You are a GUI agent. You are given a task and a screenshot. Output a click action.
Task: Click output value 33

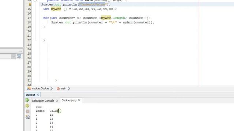click(51, 123)
